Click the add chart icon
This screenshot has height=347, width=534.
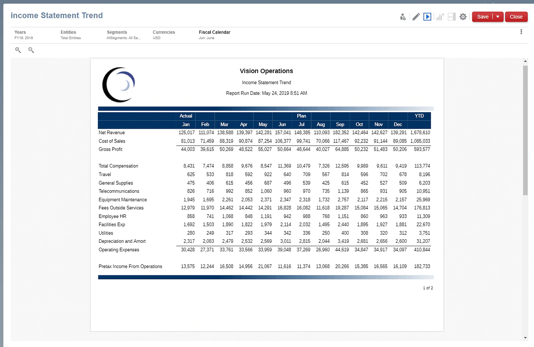click(x=440, y=17)
